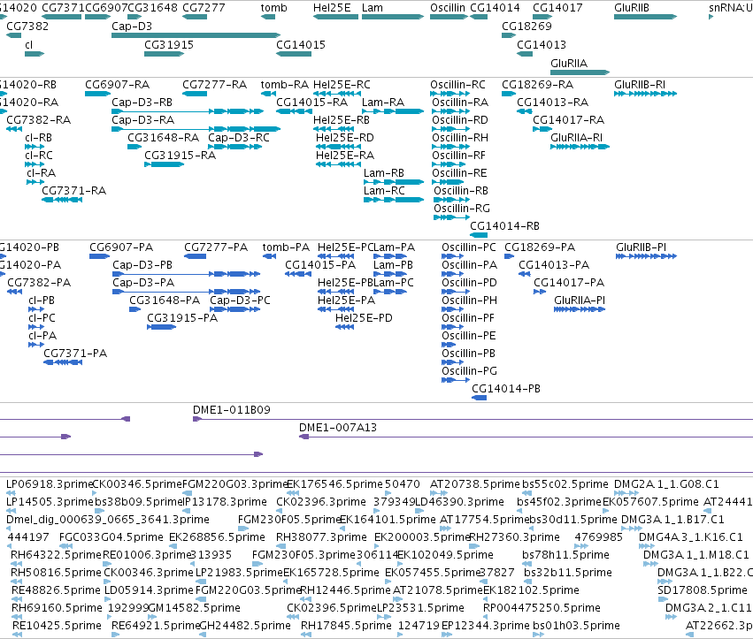
Task: Select the RP004475250.5prime EST
Action: [x=542, y=608]
